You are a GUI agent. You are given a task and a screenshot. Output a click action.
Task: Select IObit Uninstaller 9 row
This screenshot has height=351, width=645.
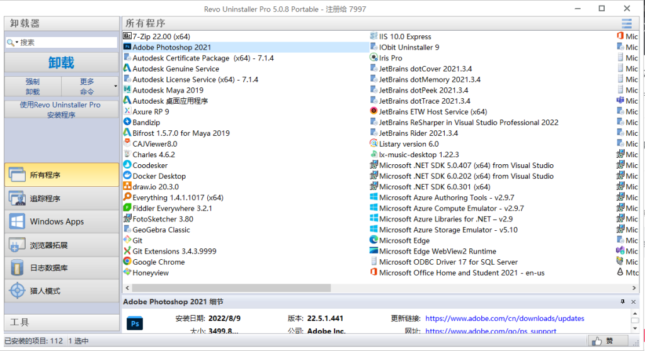[x=409, y=47]
